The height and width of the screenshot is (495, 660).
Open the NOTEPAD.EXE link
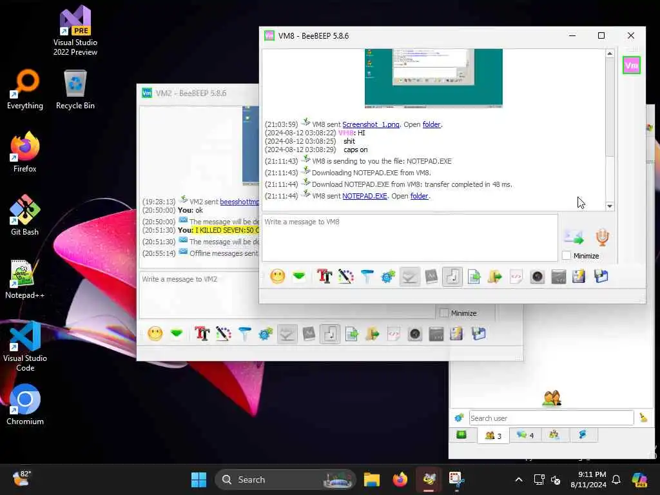point(365,196)
